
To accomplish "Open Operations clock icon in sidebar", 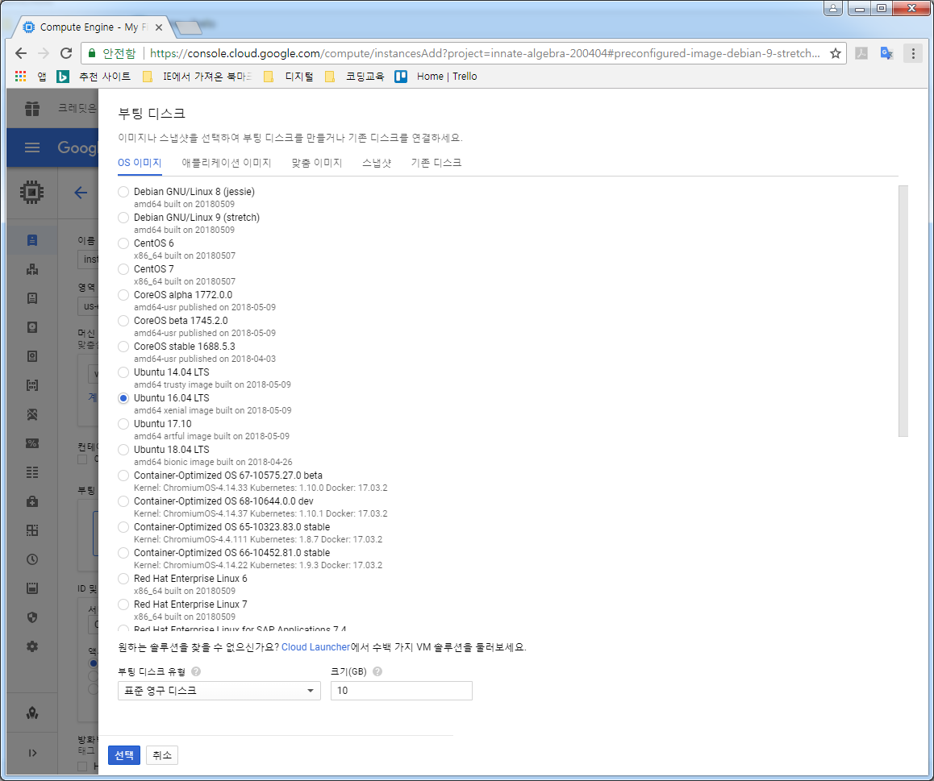I will tap(32, 559).
